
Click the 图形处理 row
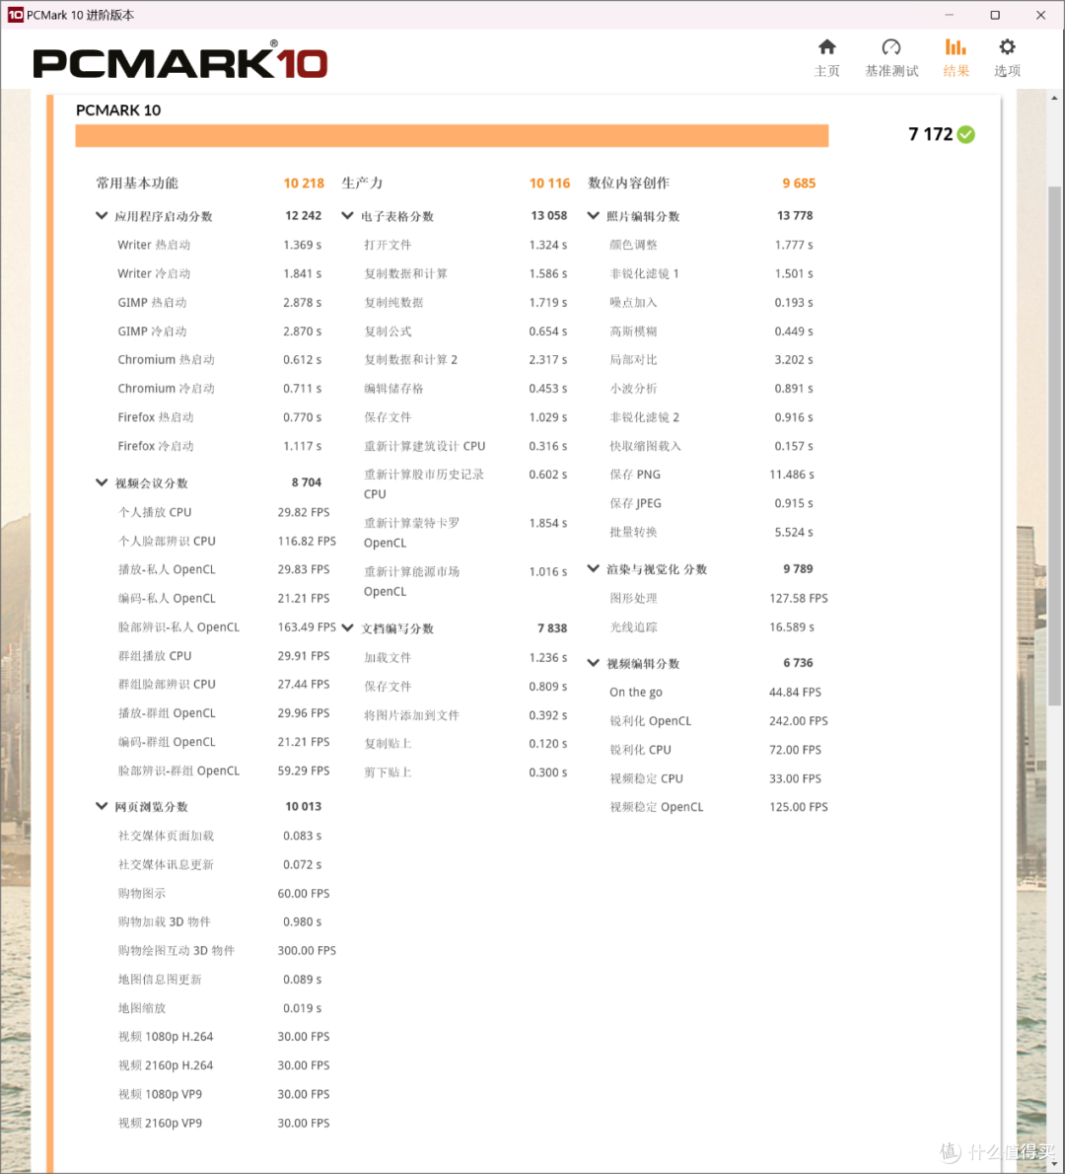pyautogui.click(x=719, y=598)
